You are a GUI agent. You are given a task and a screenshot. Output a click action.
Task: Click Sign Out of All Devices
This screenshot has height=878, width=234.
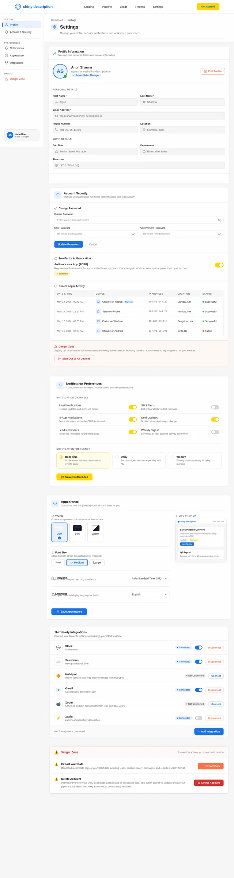pos(74,359)
